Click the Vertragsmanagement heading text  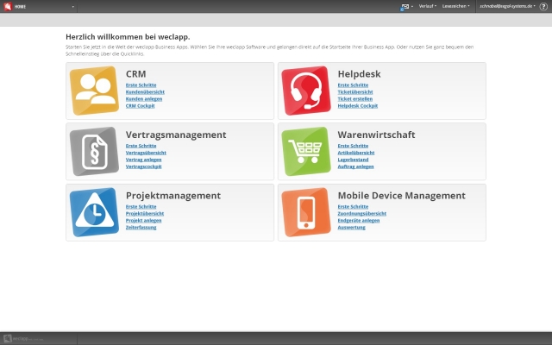click(x=176, y=135)
